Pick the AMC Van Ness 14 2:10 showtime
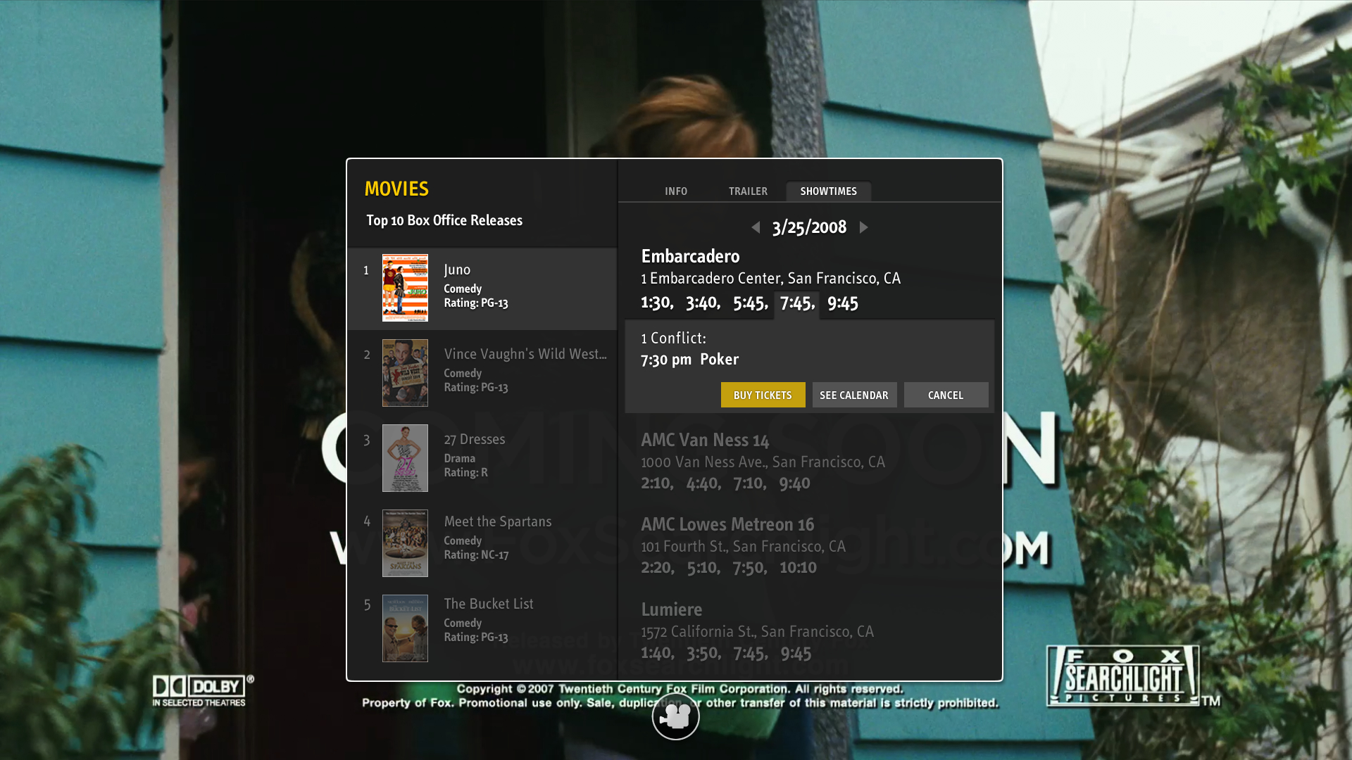 [x=657, y=483]
